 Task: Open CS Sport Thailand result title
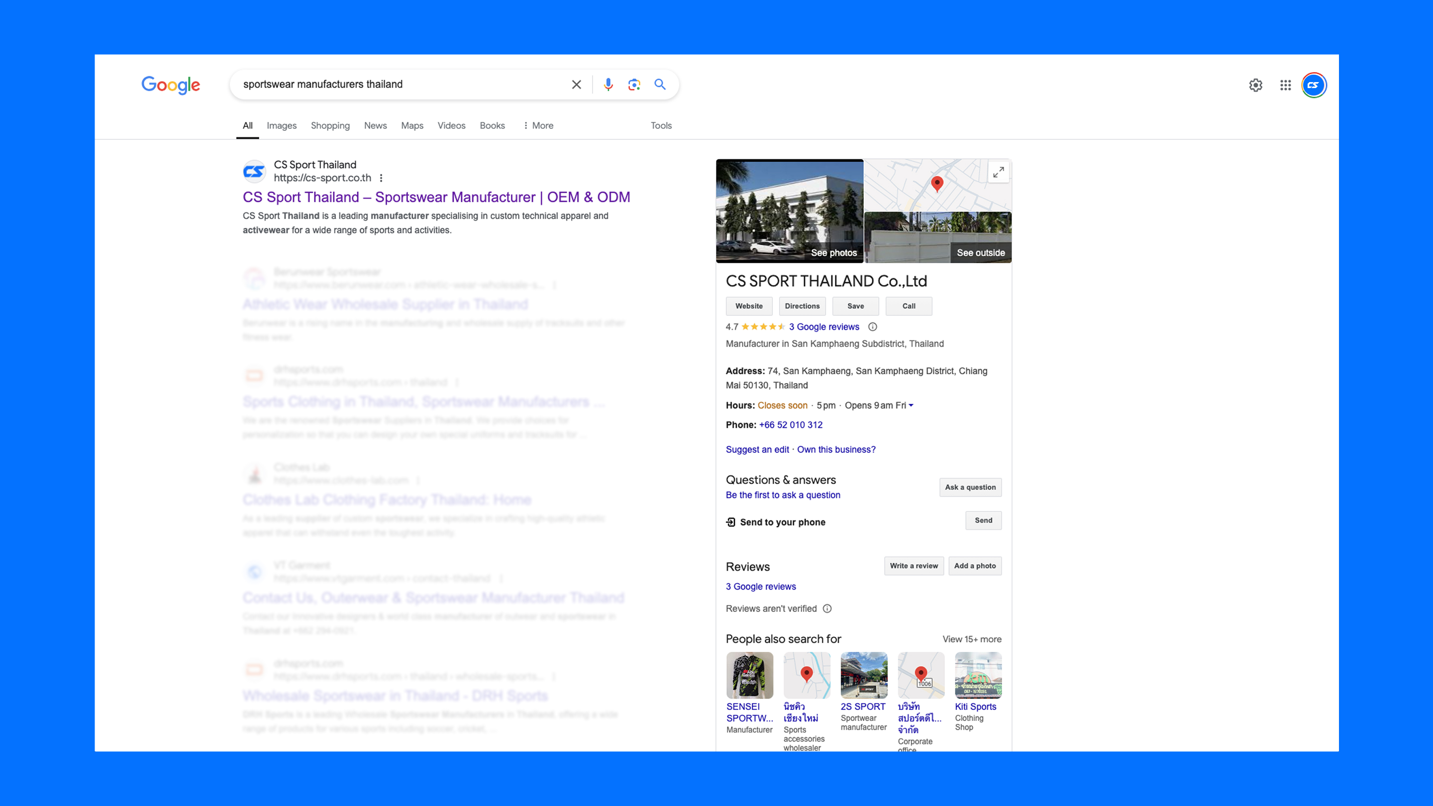[x=436, y=197]
